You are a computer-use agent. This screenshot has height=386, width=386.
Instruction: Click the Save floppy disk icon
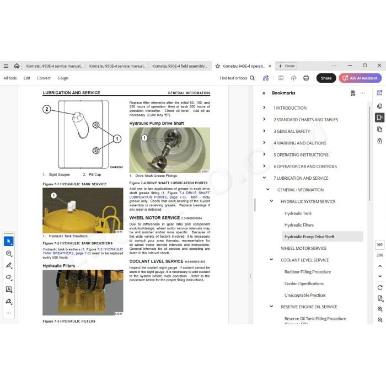click(x=281, y=78)
